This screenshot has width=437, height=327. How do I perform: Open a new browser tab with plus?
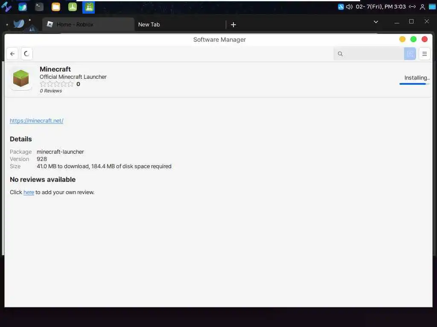(x=233, y=24)
